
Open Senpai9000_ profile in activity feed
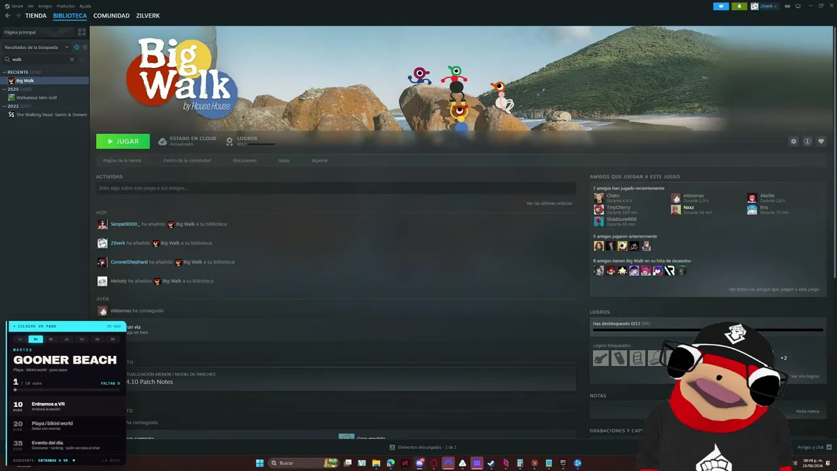(124, 224)
